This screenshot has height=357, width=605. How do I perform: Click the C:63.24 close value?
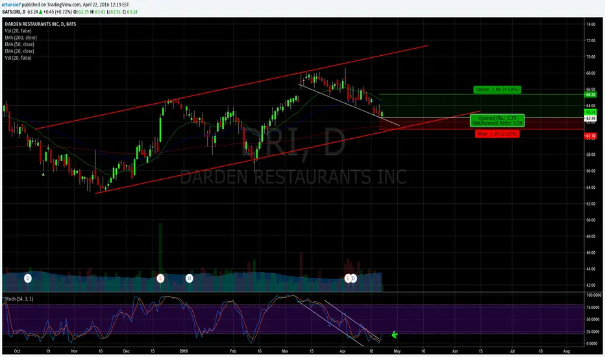[130, 12]
